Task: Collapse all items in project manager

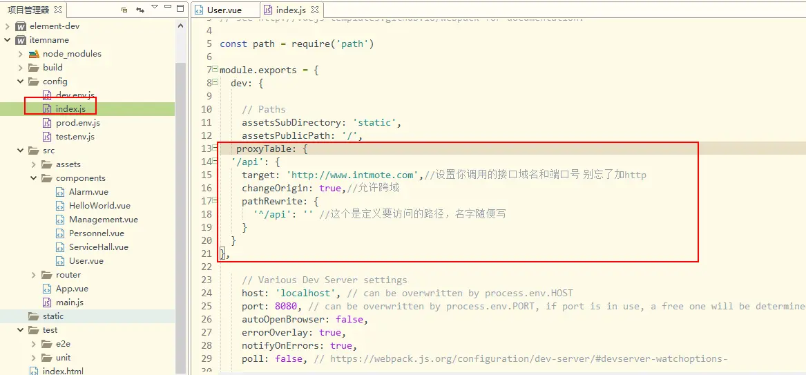Action: 124,9
